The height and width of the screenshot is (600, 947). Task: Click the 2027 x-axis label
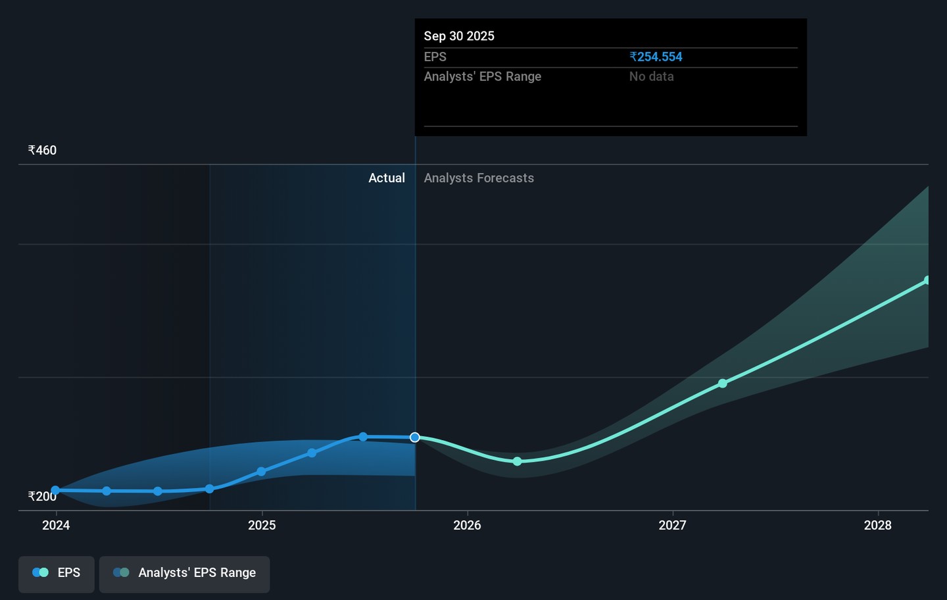[x=672, y=525]
